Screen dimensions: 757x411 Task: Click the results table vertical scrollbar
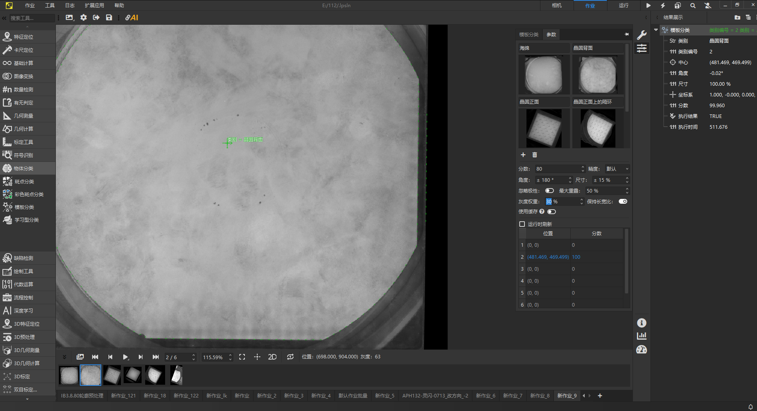pyautogui.click(x=627, y=261)
